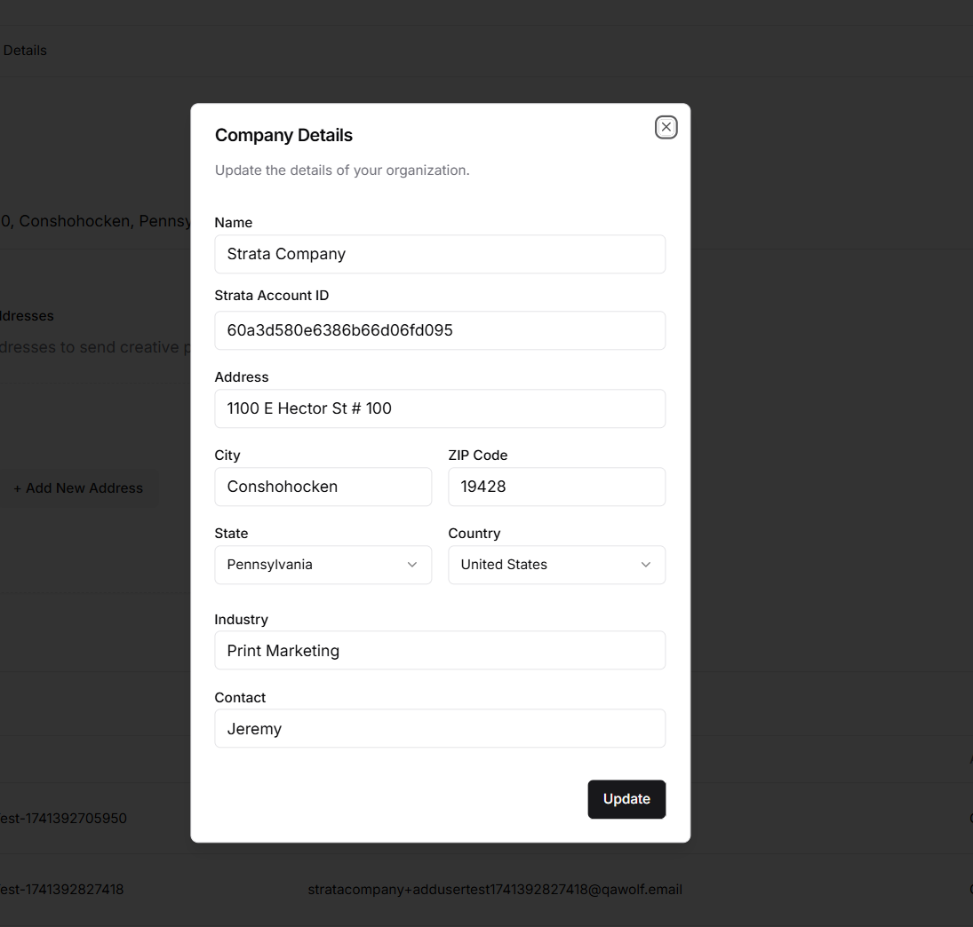The height and width of the screenshot is (927, 973).
Task: Click the Contact label
Action: [240, 698]
